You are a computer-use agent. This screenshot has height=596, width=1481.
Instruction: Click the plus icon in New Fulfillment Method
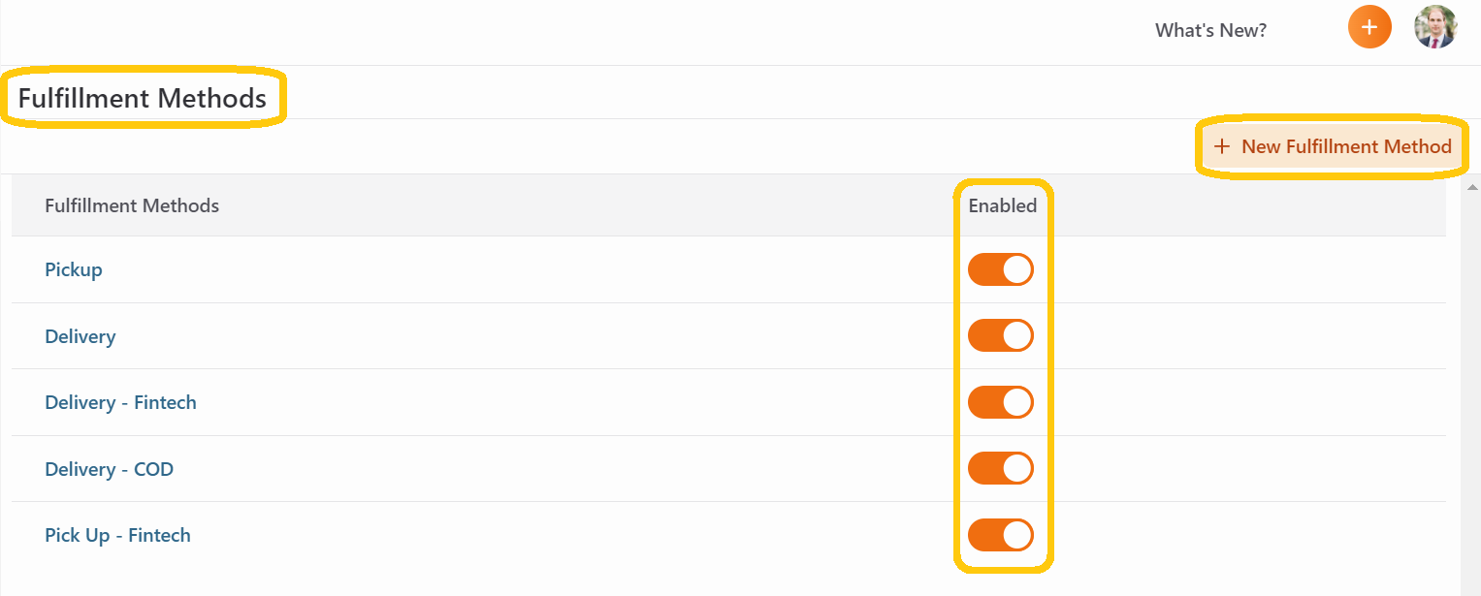1222,146
